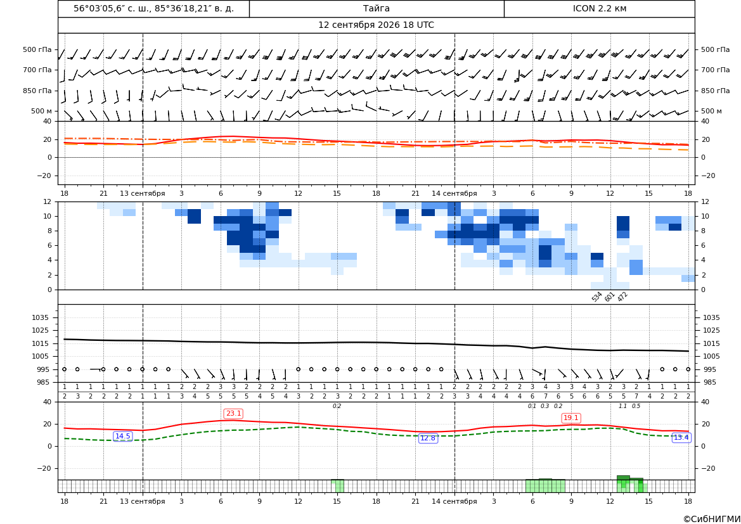Viewport: 741px width, 524px height.
Task: Click the blue 13.4 temperature label
Action: tap(681, 438)
